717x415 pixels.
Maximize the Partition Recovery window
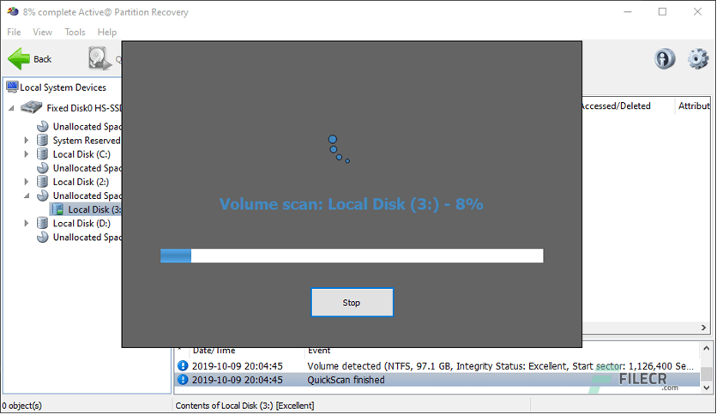click(x=662, y=12)
